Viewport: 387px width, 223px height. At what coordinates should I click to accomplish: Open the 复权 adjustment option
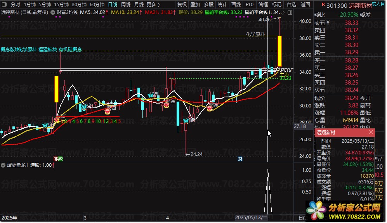[182, 4]
